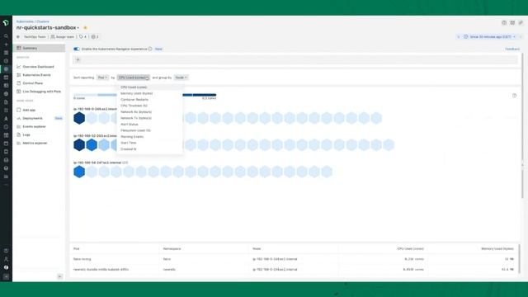Click the Logs icon in the side nav
528x297 pixels.
19,134
